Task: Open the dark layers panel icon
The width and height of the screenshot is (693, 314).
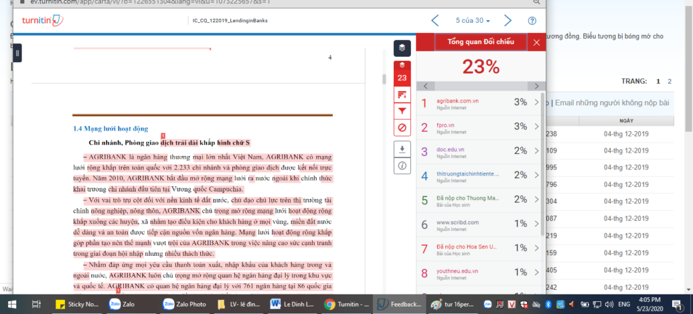Action: click(402, 48)
